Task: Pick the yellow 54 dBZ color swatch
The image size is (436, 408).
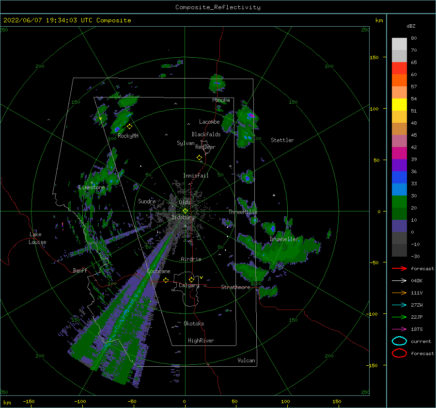Action: coord(399,105)
